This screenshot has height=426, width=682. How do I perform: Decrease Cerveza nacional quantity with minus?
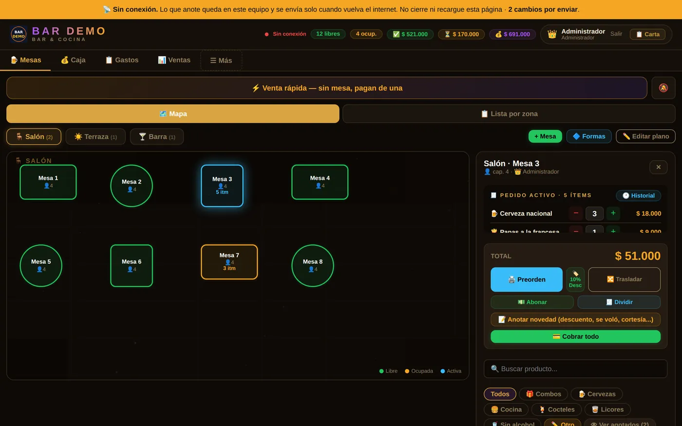pyautogui.click(x=576, y=213)
